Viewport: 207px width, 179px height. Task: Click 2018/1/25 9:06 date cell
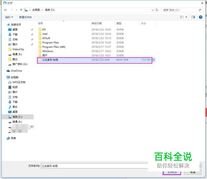pos(101,60)
